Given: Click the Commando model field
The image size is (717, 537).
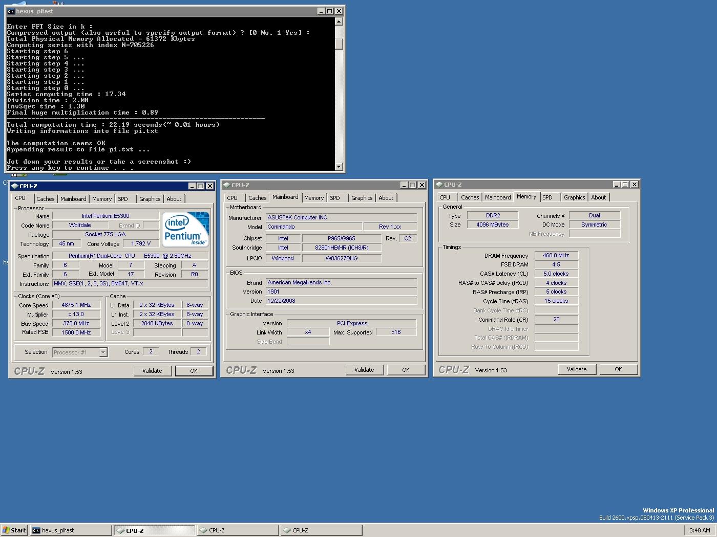Looking at the screenshot, I should (x=313, y=227).
